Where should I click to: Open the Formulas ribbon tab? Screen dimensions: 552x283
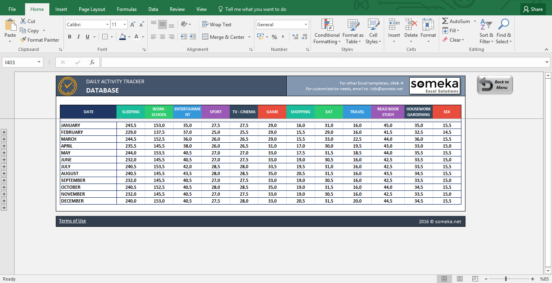(127, 9)
